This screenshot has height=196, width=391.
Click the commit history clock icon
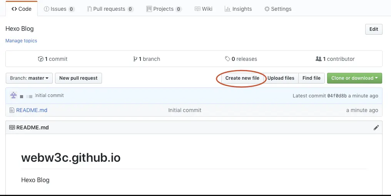(x=41, y=59)
